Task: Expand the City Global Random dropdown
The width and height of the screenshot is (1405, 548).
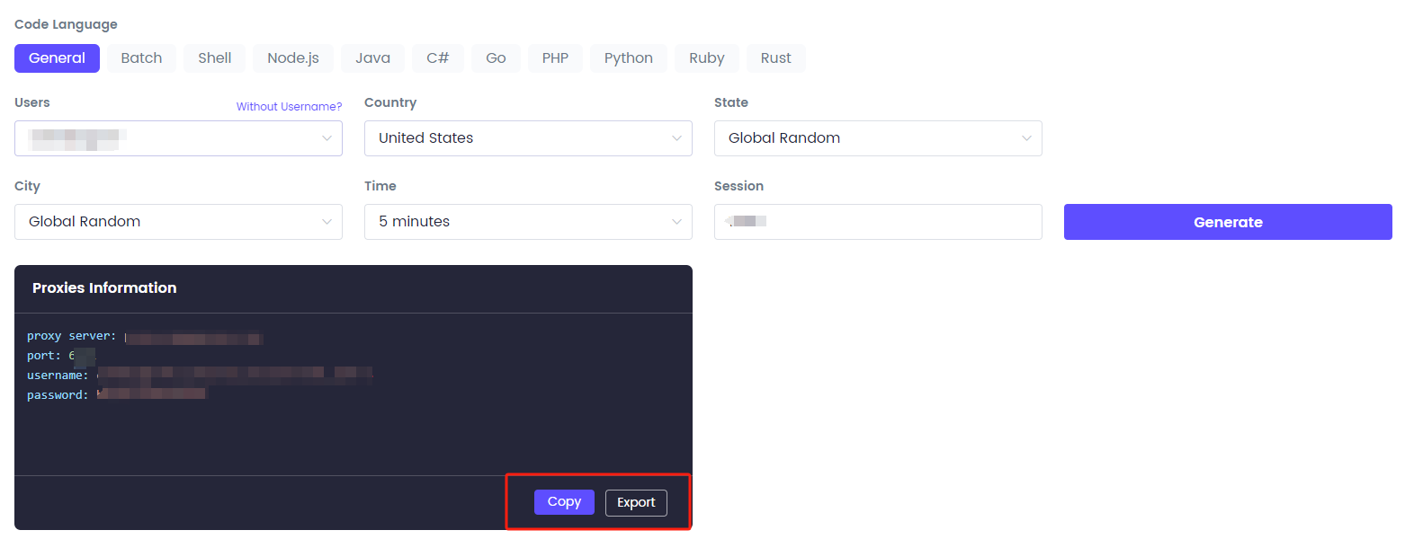Action: (178, 222)
